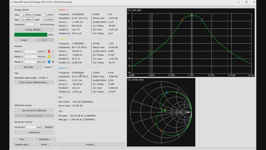
Task: Open Time Domain Reflectometry window
Action: pos(34,82)
